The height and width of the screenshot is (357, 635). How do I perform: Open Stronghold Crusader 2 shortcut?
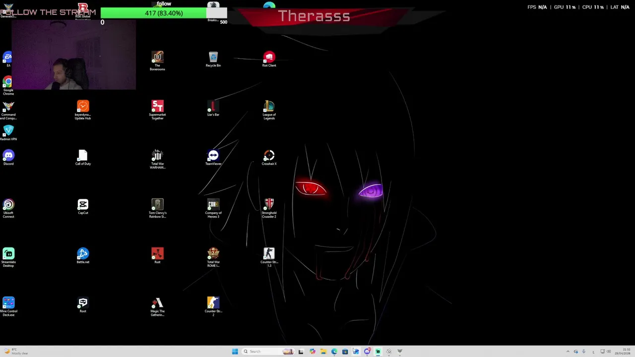pyautogui.click(x=269, y=208)
